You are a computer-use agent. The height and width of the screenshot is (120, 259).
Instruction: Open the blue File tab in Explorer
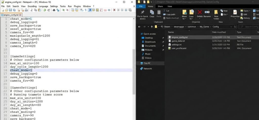tap(141, 6)
